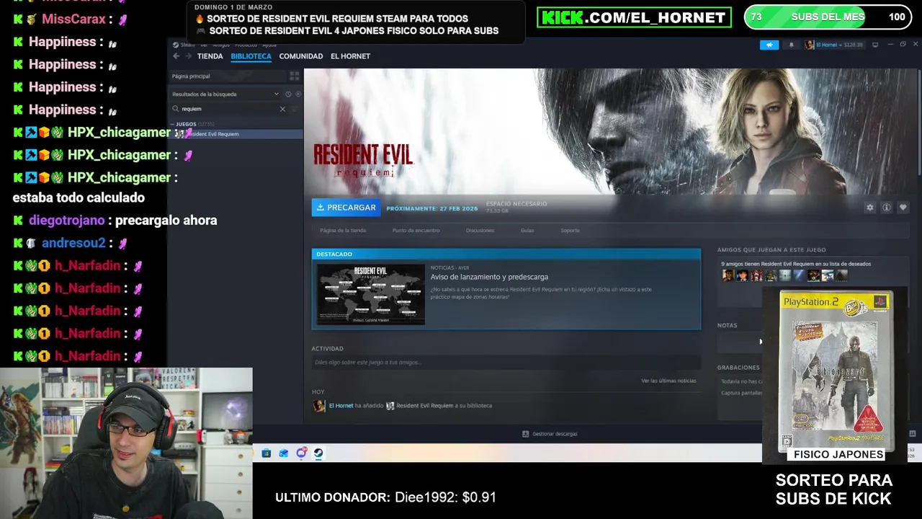This screenshot has height=519, width=922.
Task: Clear the requiem search text
Action: [x=282, y=109]
